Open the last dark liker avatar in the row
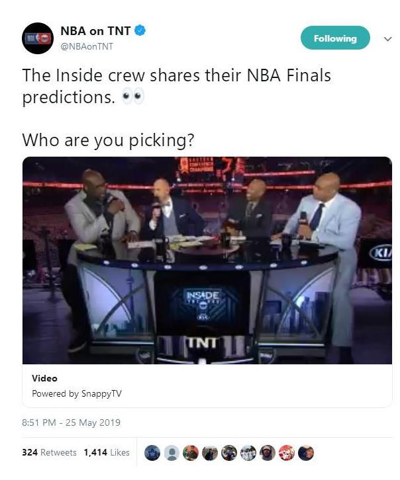Screen dimensions: 400x480 [306, 453]
